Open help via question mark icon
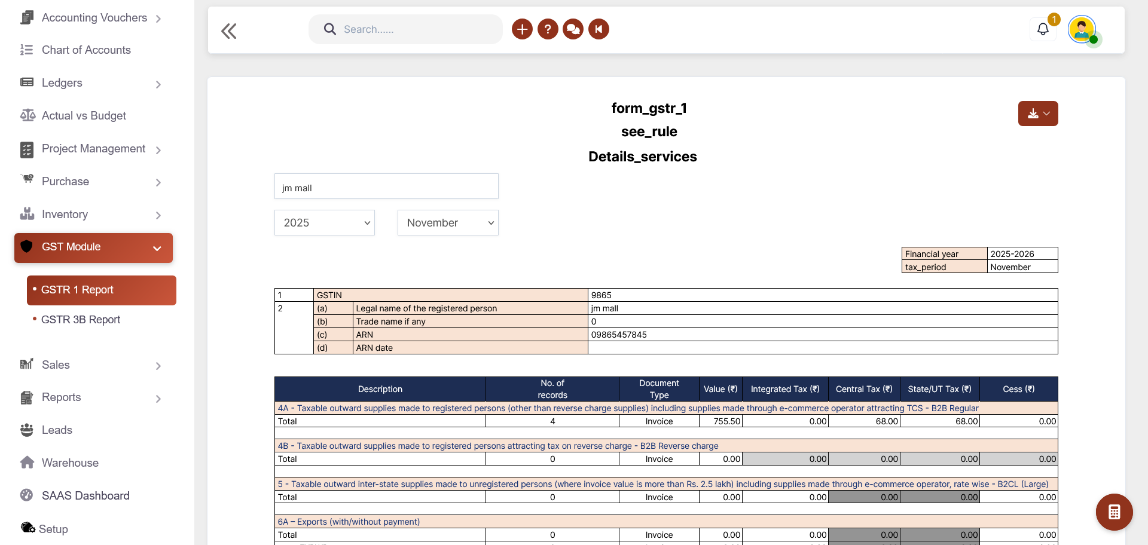The width and height of the screenshot is (1148, 545). (547, 29)
